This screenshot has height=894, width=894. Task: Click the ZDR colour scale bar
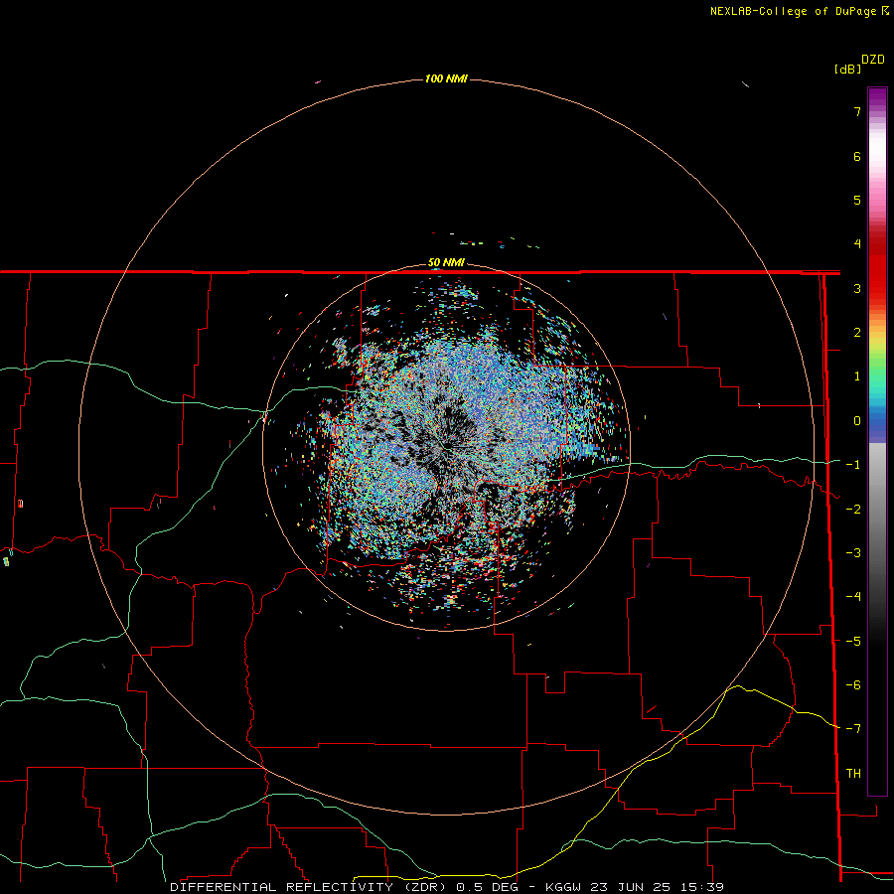click(877, 441)
